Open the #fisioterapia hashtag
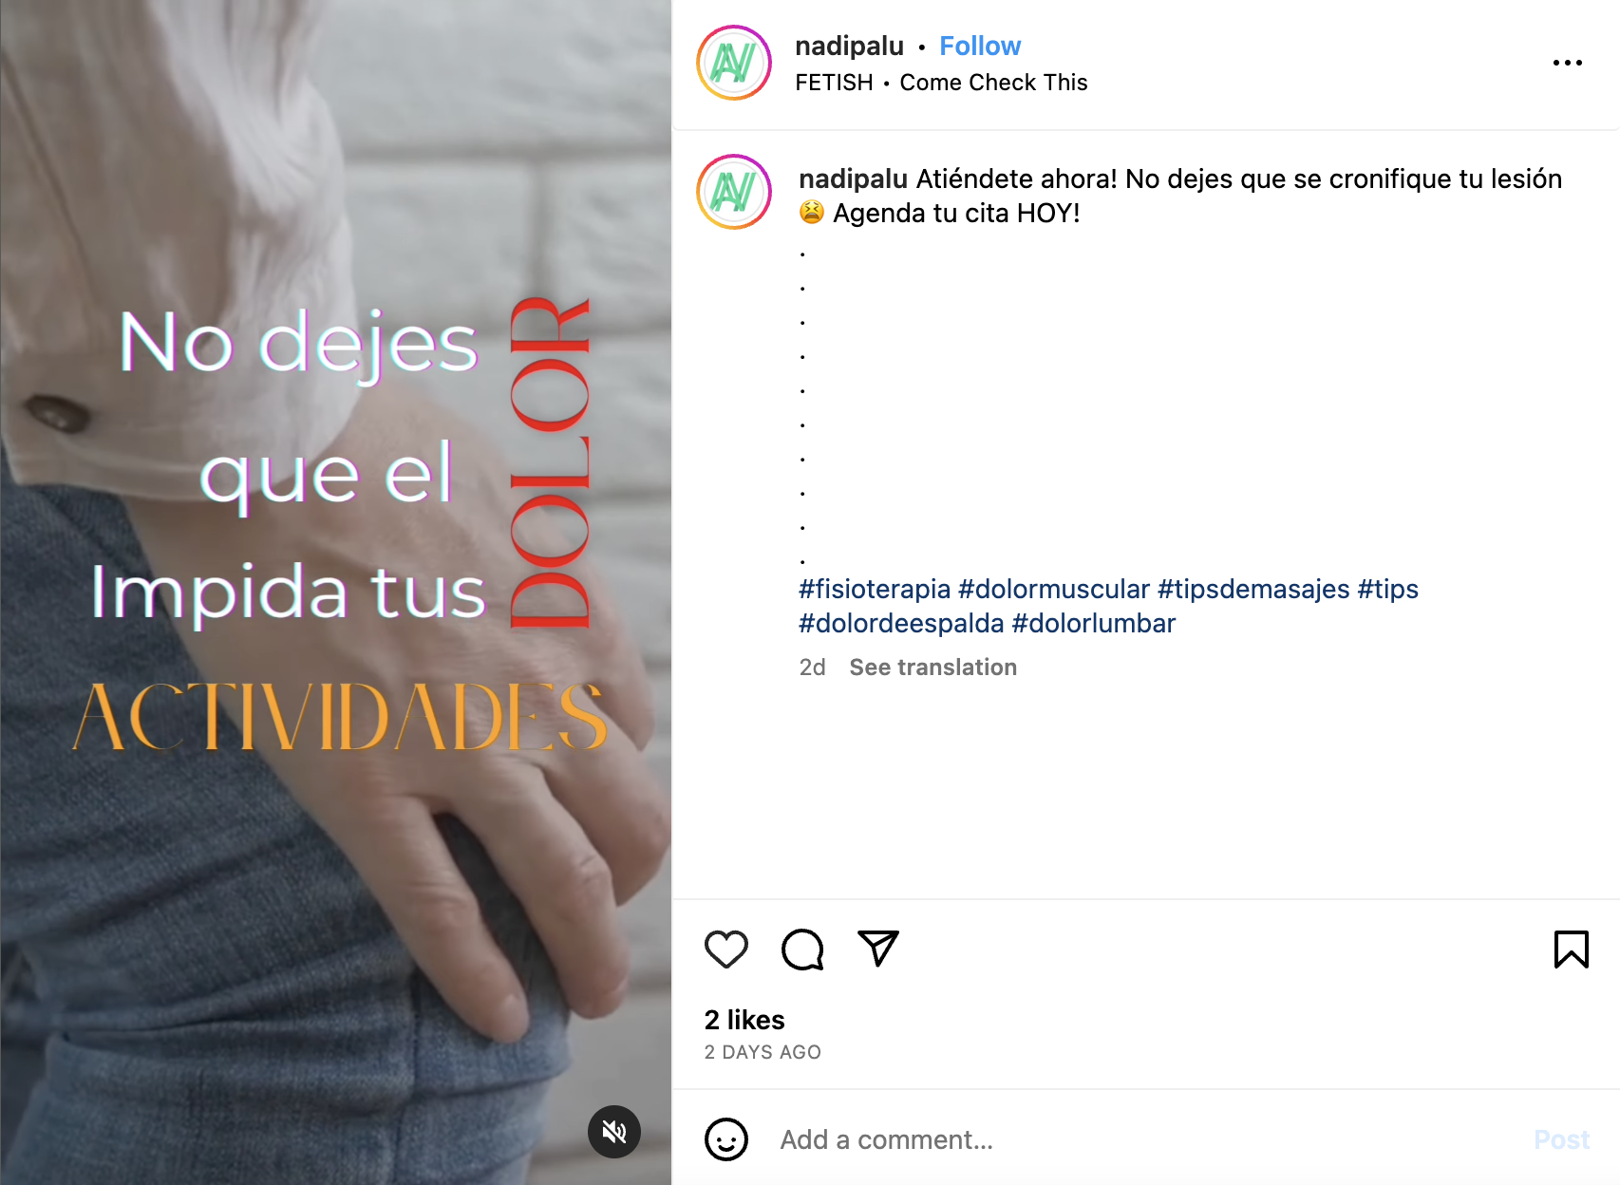1620x1185 pixels. pos(875,589)
